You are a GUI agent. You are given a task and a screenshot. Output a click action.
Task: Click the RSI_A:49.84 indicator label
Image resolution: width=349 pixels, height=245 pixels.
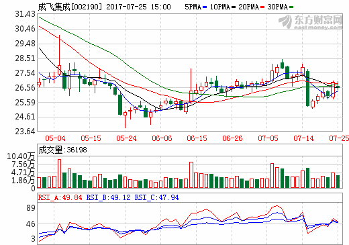tap(60, 197)
